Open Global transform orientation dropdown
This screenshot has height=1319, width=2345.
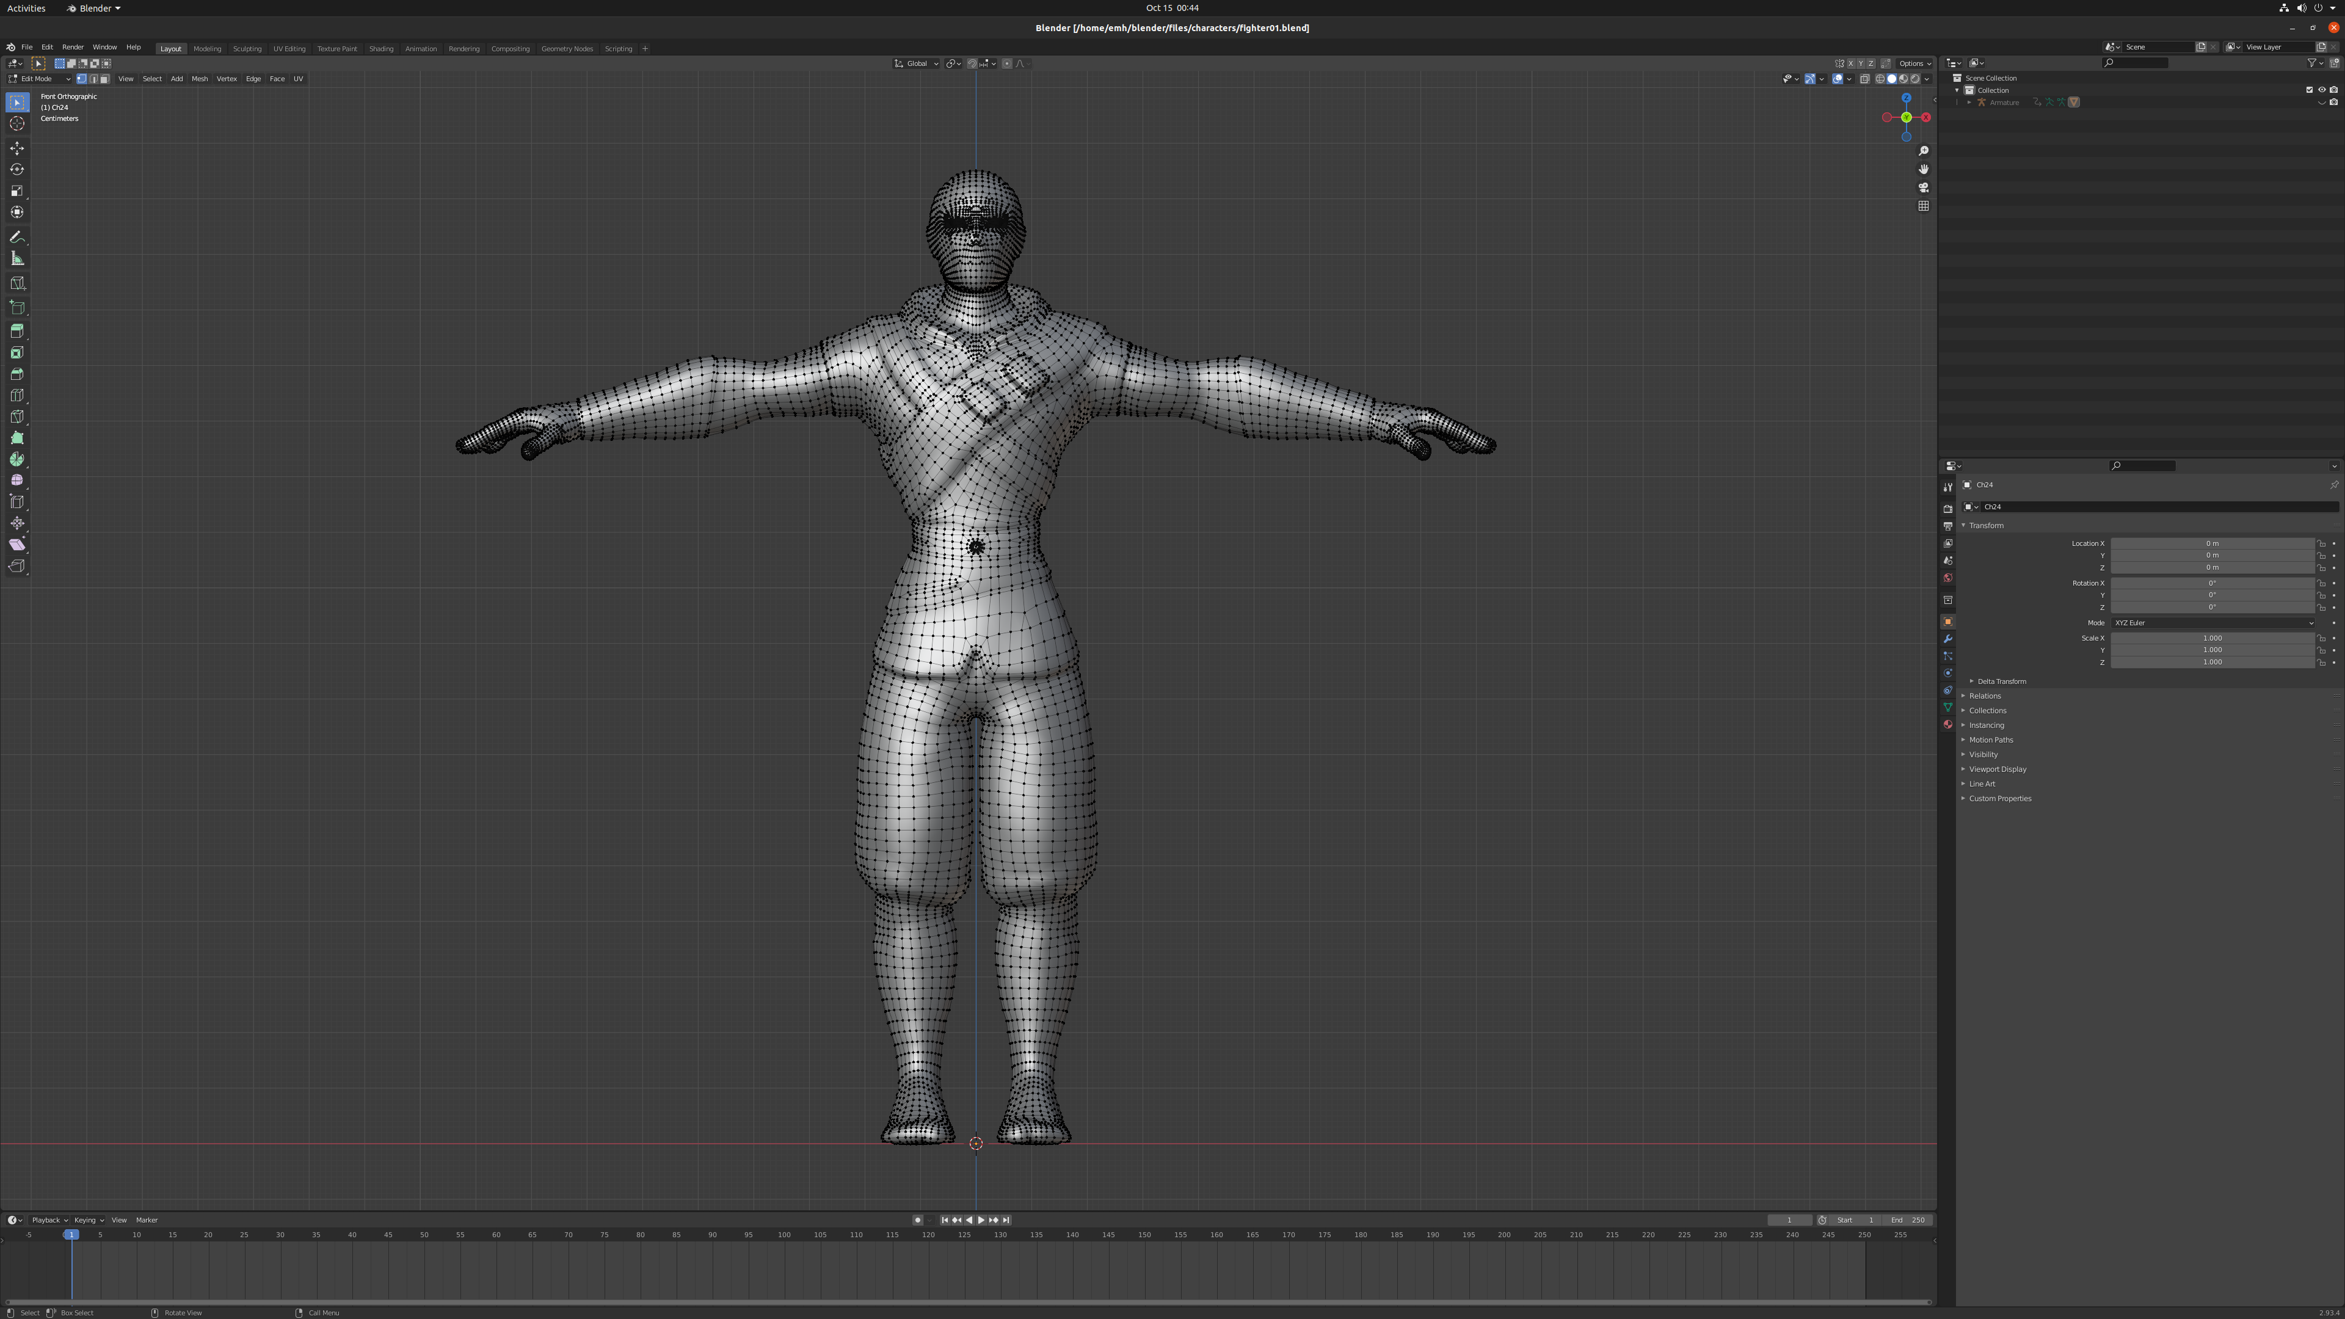click(x=916, y=64)
